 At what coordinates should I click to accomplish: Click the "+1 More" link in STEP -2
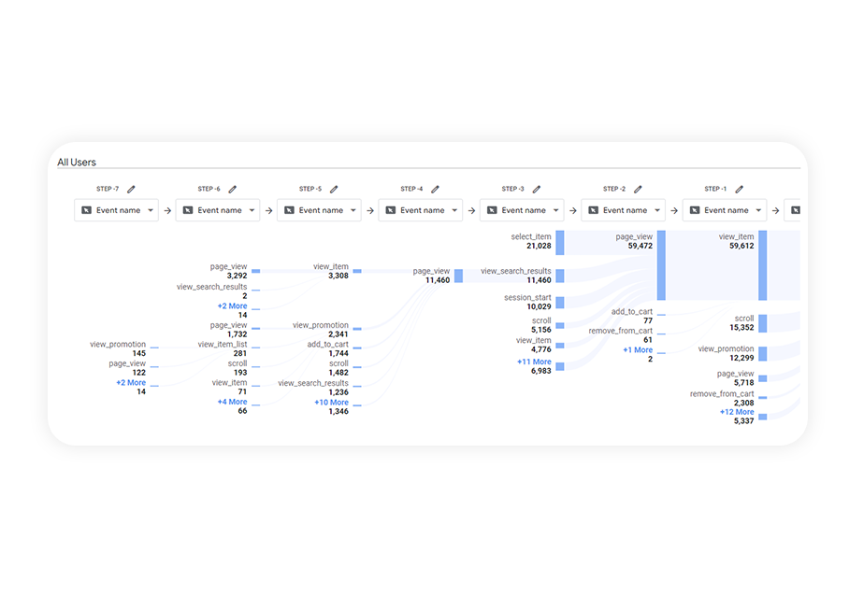tap(638, 349)
